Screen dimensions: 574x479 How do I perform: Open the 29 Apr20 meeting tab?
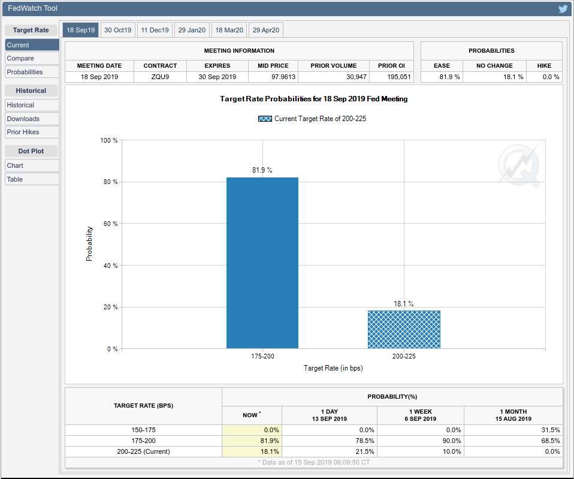pos(266,30)
